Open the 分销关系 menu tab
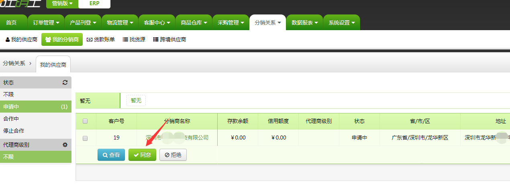The image size is (510, 195). click(267, 23)
